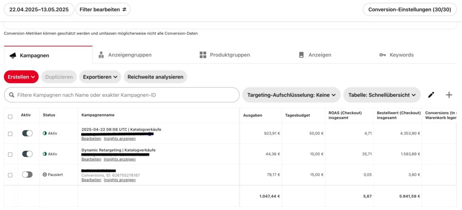Viewport: 462px width, 210px height.
Task: Click campaign name Dynamic Retargeting | Katalogverkäufe
Action: (x=119, y=150)
